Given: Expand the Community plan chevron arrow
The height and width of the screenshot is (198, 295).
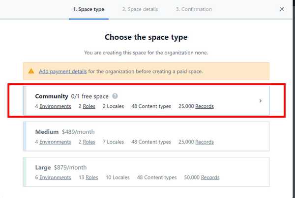Looking at the screenshot, I should point(260,101).
